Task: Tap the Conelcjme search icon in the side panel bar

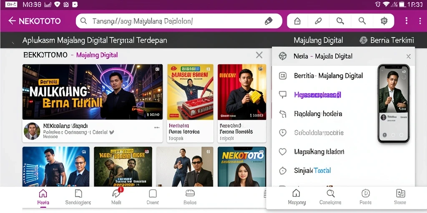Action: [330, 197]
